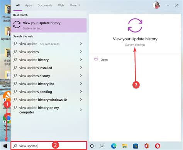Switch to the Web tab

pyautogui.click(x=61, y=5)
